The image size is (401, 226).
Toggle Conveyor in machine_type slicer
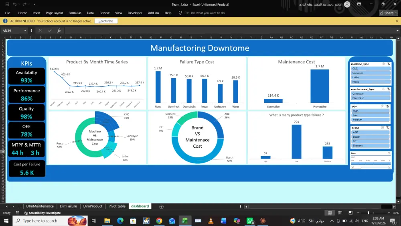click(371, 73)
